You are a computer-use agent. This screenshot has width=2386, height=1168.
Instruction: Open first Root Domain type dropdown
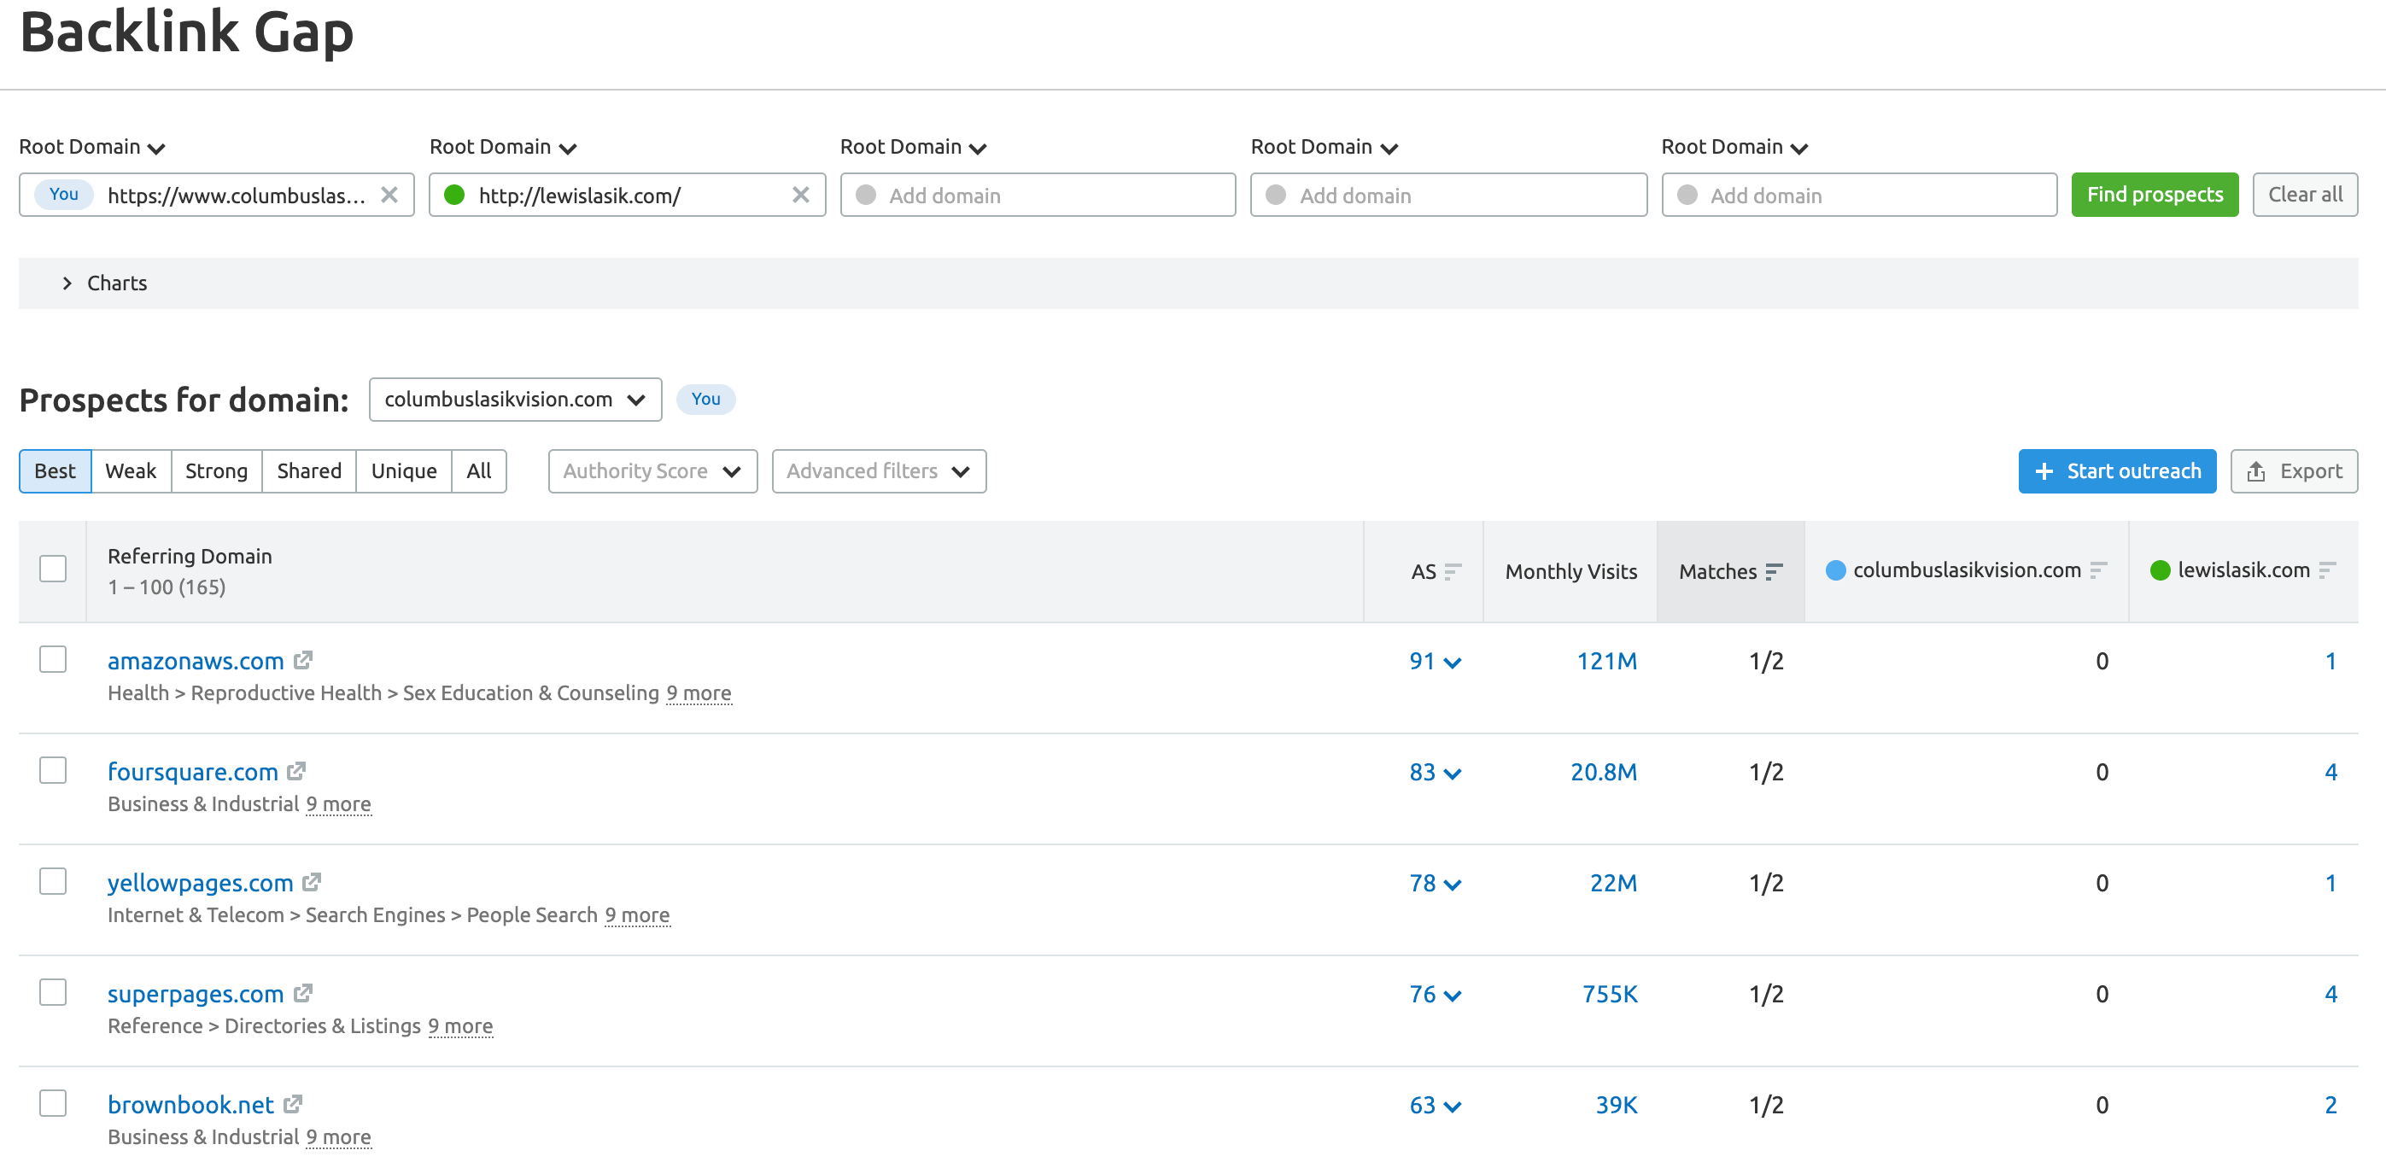pyautogui.click(x=91, y=147)
